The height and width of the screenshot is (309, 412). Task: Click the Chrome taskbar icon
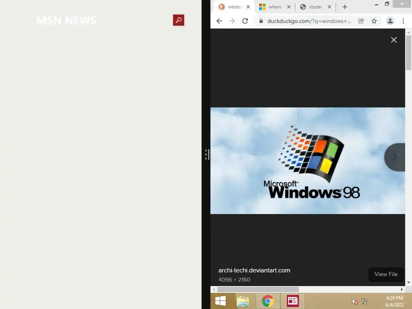(268, 301)
